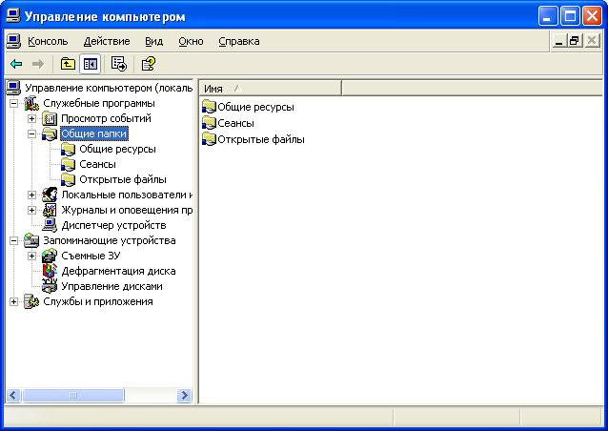Click Сеансы icon in right pane
The height and width of the screenshot is (431, 608).
pos(209,123)
